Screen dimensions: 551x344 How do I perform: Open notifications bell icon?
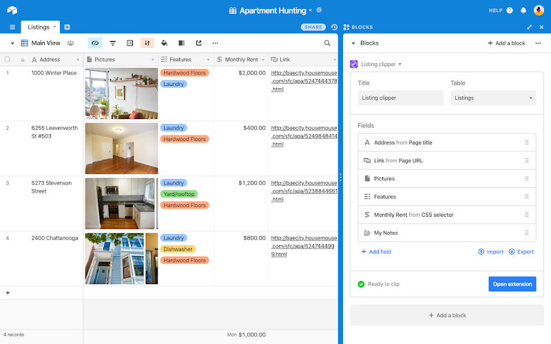click(x=523, y=10)
